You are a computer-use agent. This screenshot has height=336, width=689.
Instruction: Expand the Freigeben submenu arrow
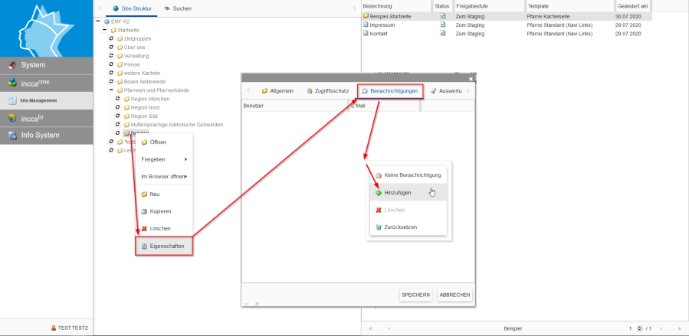pyautogui.click(x=185, y=159)
